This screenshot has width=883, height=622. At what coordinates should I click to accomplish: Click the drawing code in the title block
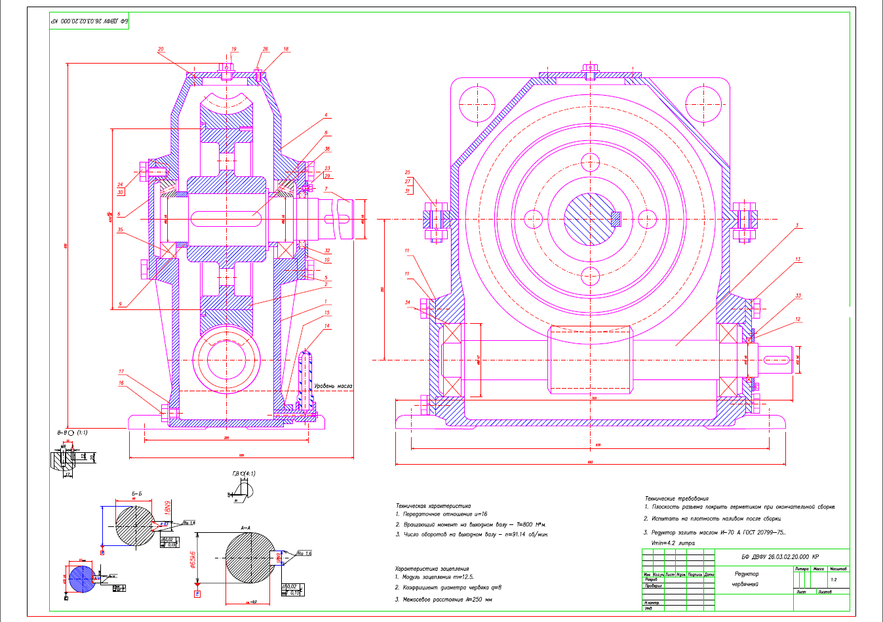point(780,556)
